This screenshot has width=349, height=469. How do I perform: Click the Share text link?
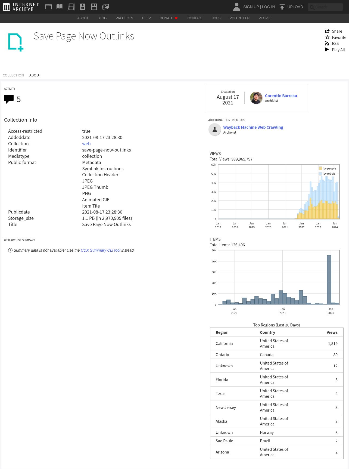point(337,31)
